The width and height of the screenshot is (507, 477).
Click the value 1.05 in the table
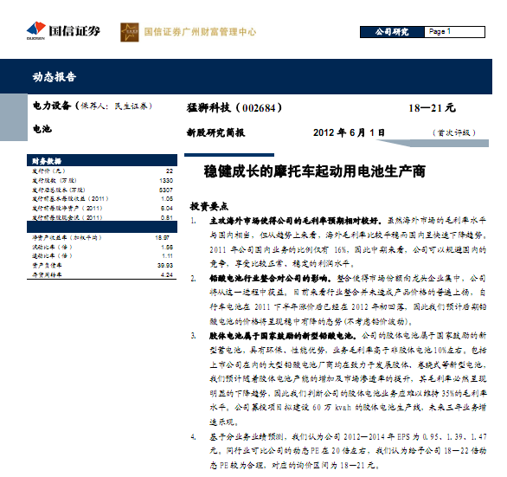pos(167,199)
